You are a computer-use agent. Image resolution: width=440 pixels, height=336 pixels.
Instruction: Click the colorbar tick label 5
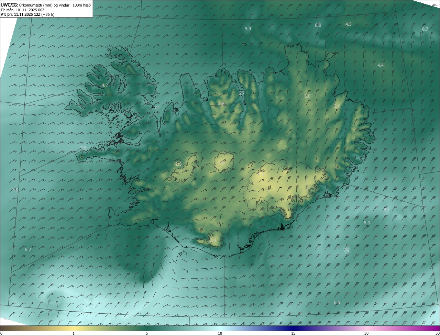[x=147, y=334]
